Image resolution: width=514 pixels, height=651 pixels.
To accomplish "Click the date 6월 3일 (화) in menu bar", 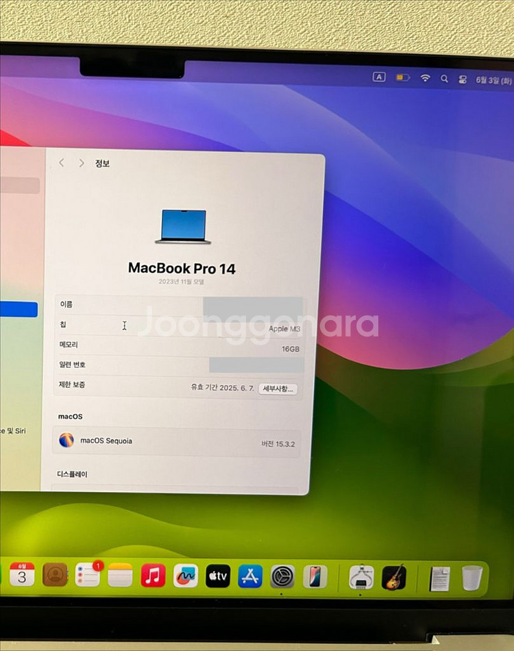I will [x=493, y=80].
